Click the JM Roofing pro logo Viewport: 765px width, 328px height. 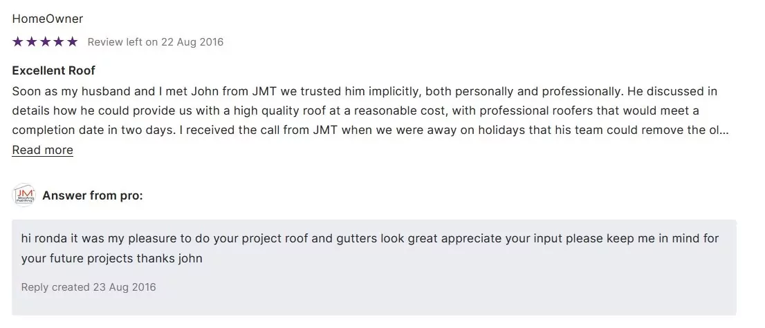click(24, 196)
